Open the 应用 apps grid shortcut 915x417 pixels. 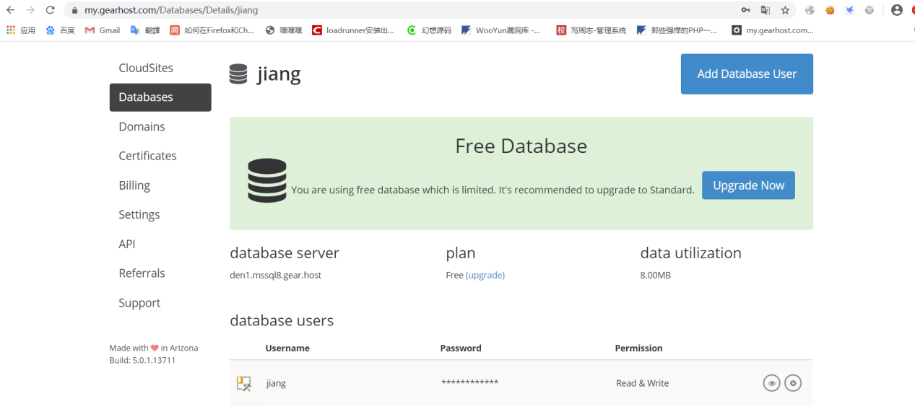click(20, 30)
